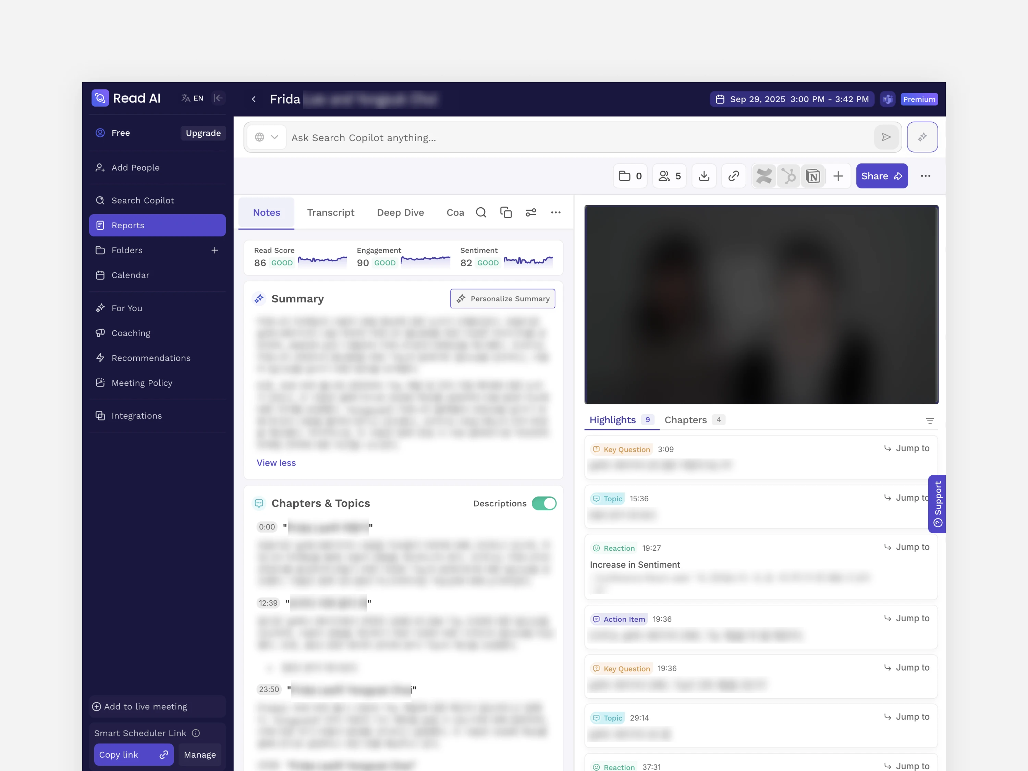Open the globe scope dropdown in the search bar
Viewport: 1028px width, 771px height.
pos(266,137)
